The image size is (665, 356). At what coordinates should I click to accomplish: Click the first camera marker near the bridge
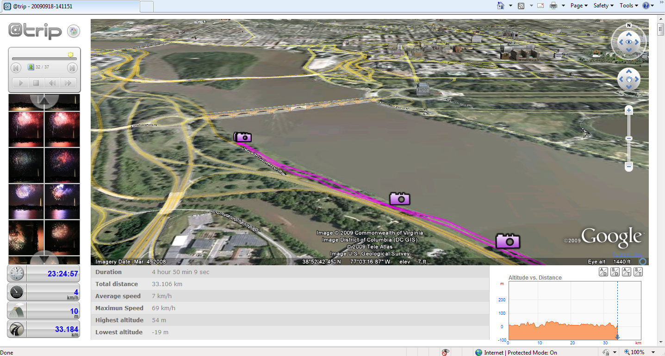[243, 137]
